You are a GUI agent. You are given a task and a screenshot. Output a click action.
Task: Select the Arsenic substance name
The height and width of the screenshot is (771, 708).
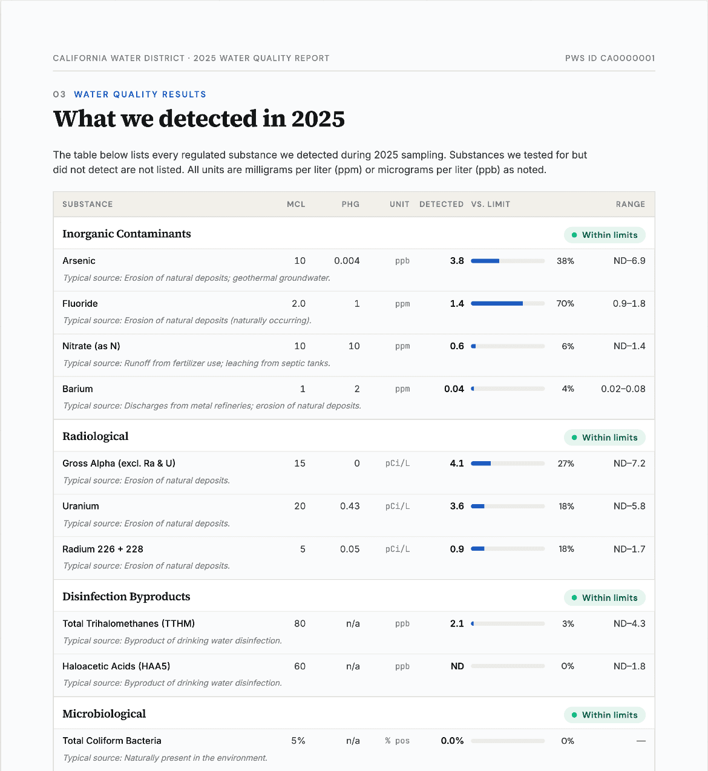(x=79, y=261)
